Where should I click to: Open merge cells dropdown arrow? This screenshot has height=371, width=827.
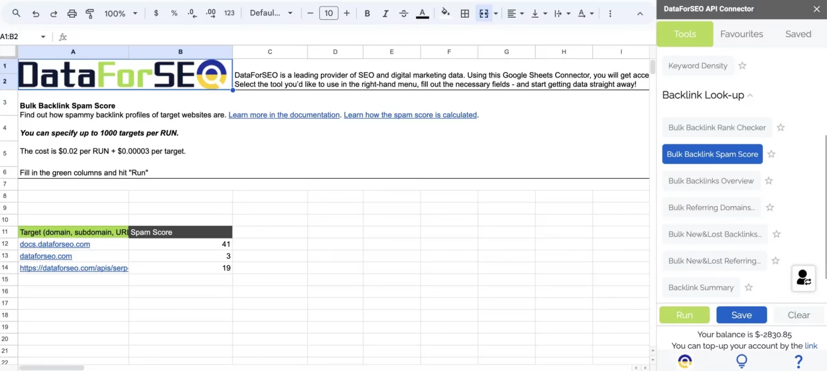496,13
